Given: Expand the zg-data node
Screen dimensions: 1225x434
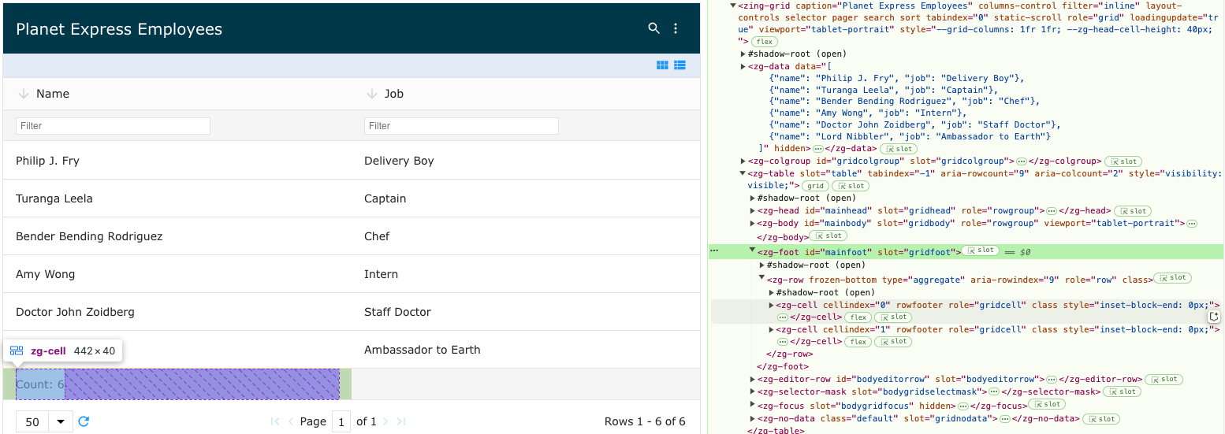Looking at the screenshot, I should pos(743,66).
